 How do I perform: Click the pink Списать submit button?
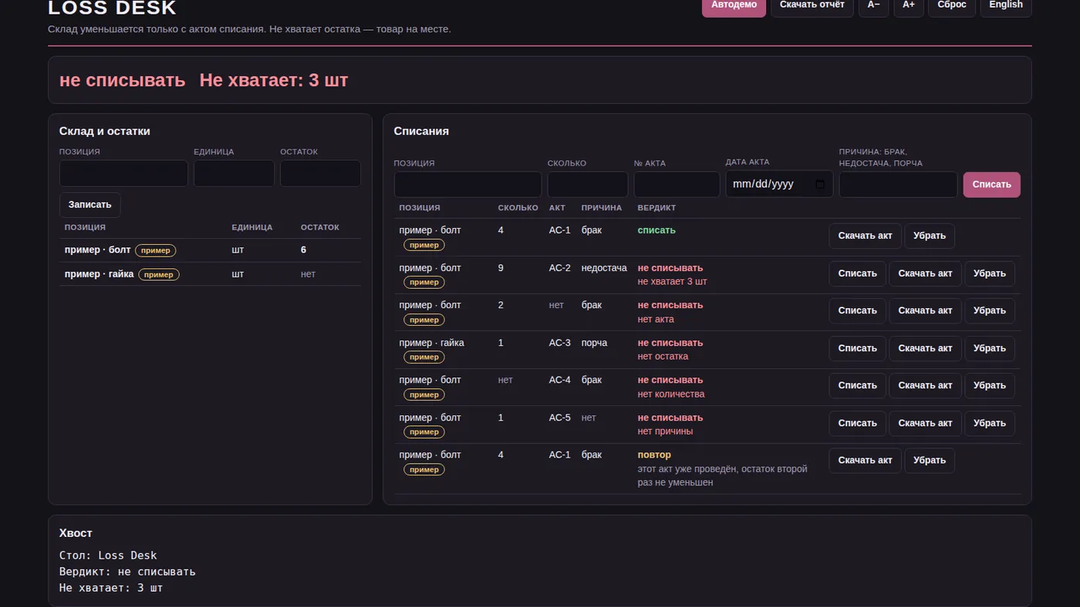991,185
